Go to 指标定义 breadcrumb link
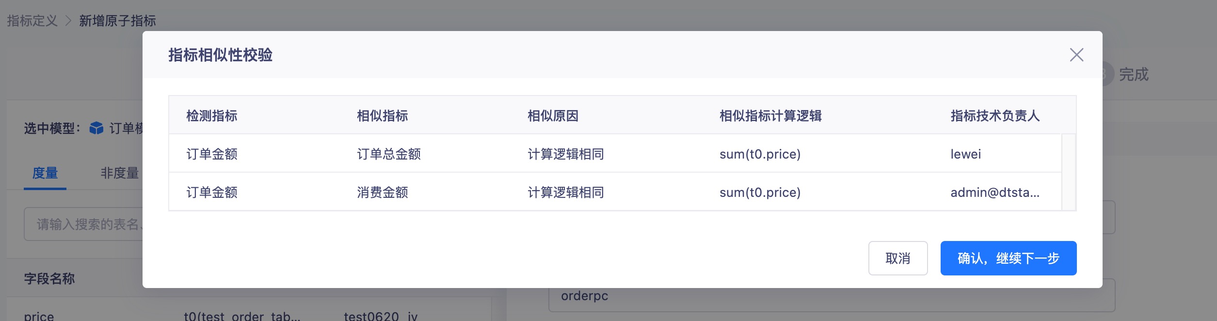The width and height of the screenshot is (1217, 321). 32,21
